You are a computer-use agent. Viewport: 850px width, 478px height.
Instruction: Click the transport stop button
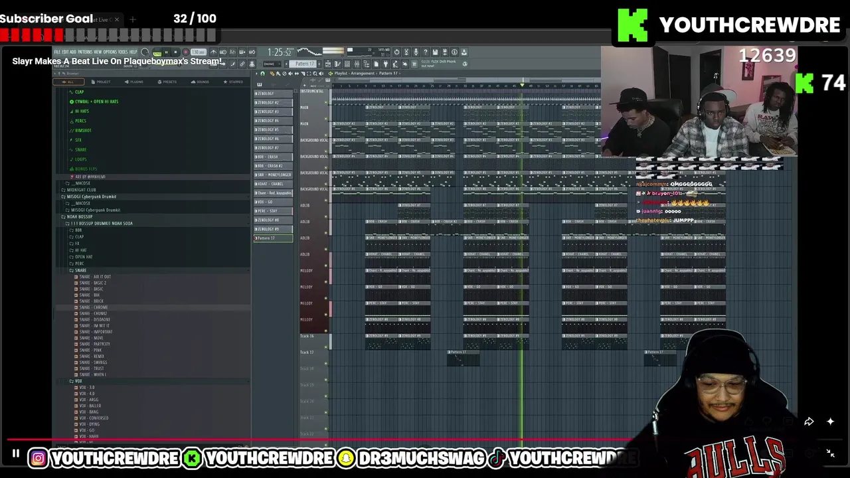[x=175, y=52]
